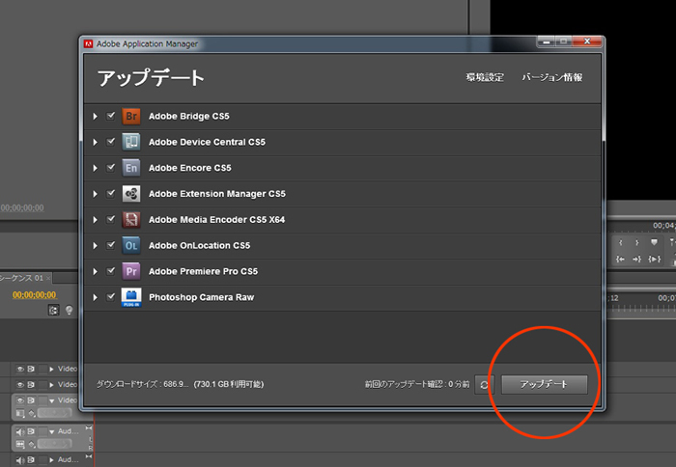Screen dimensions: 676x467
Task: Click the アップデート update button
Action: pos(544,384)
